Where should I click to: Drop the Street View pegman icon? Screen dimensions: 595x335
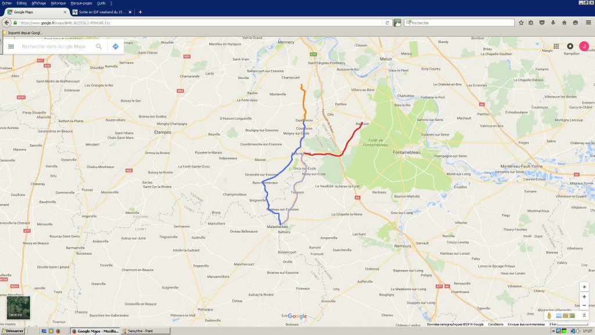549,316
